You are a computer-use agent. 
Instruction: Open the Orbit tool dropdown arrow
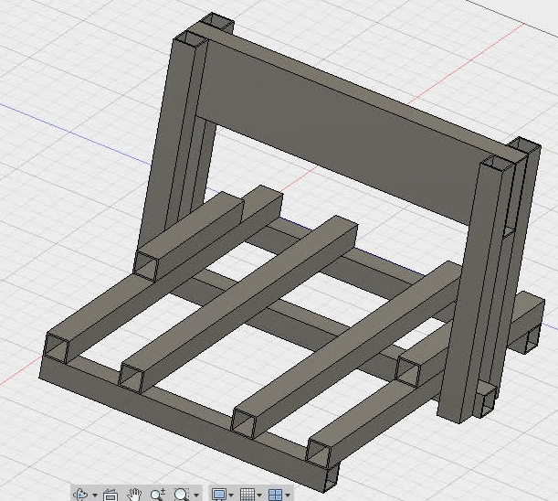[x=95, y=495]
